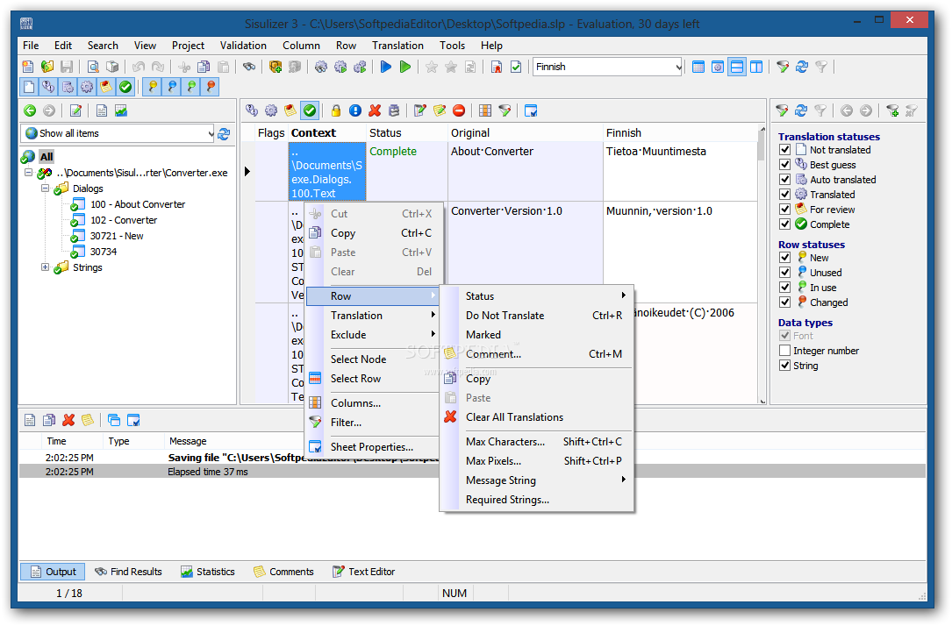Click the Columns grid icon in sheet toolbar
952x626 pixels.
coord(485,110)
